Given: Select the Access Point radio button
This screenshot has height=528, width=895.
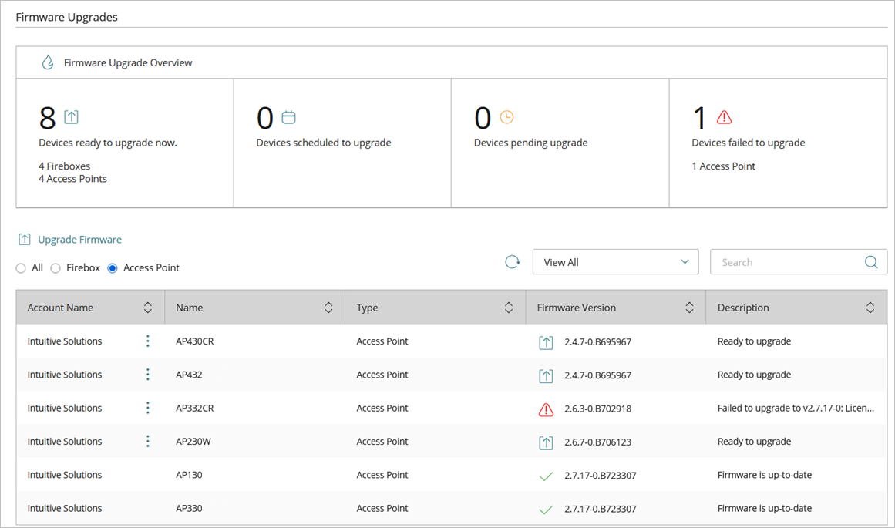Looking at the screenshot, I should (113, 267).
